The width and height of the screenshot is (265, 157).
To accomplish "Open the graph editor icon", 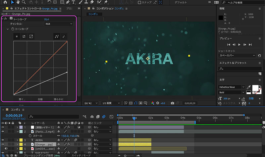I will pos(111,117).
